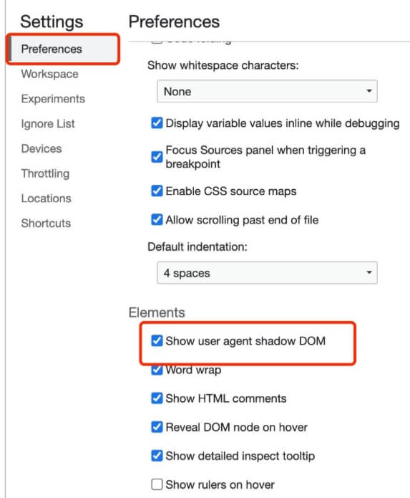Disable Enable CSS source maps checkbox
This screenshot has height=498, width=410.
[x=157, y=191]
